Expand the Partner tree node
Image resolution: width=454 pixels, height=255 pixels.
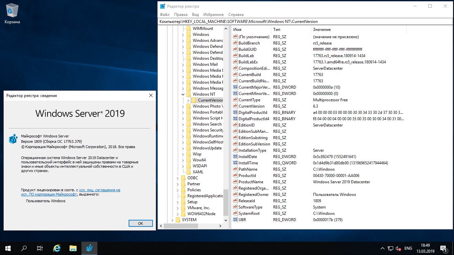177,184
